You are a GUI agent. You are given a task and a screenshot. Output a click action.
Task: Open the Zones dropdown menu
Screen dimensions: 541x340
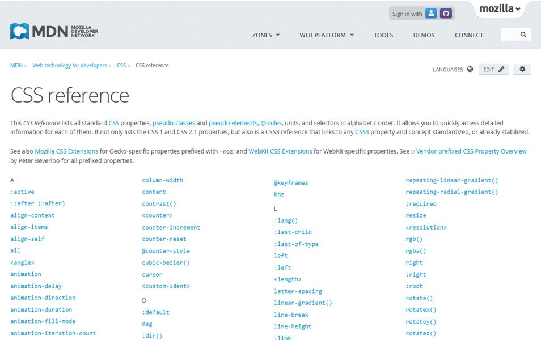pos(265,35)
